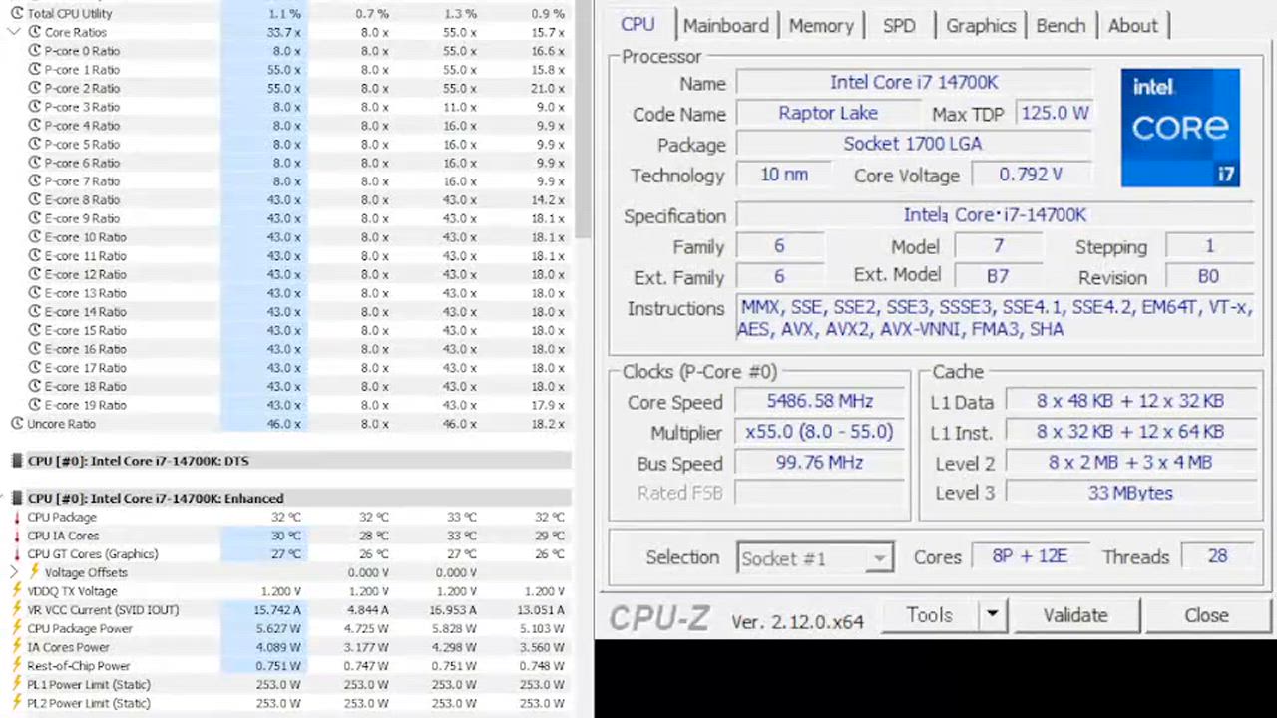Click the Max TDP value 125.0 W

click(x=1054, y=113)
